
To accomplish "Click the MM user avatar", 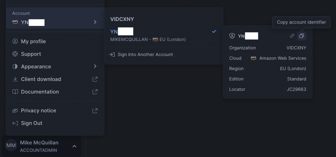I will 11,146.
